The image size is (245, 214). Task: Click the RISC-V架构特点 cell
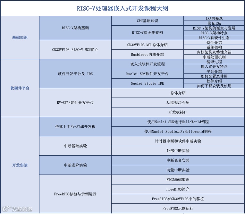[x=214, y=33]
